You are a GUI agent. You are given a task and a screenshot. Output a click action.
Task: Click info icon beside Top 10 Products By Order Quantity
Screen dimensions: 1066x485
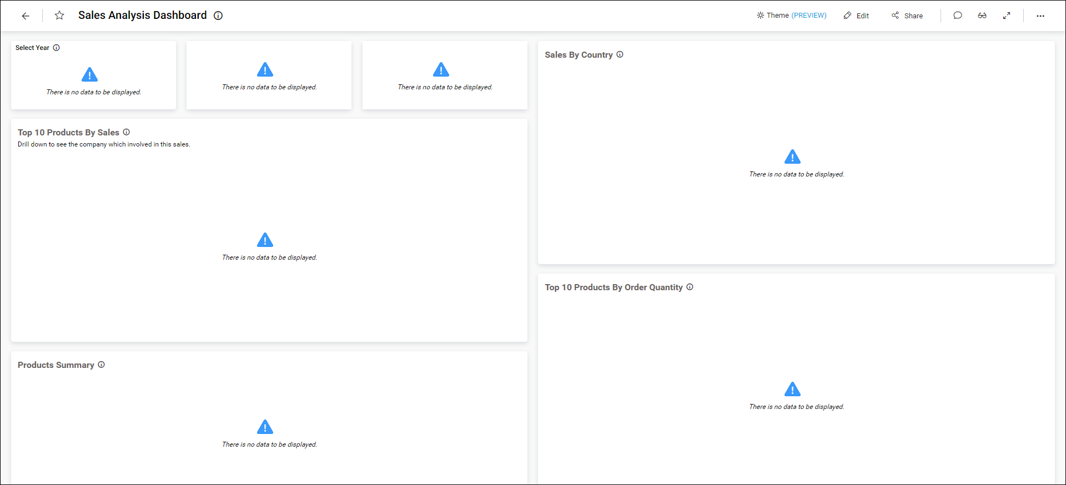click(690, 287)
